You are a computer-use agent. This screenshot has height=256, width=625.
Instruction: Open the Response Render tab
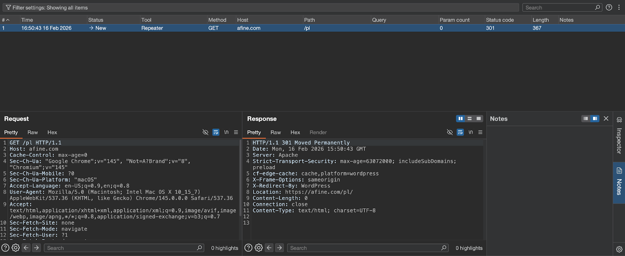(x=318, y=132)
